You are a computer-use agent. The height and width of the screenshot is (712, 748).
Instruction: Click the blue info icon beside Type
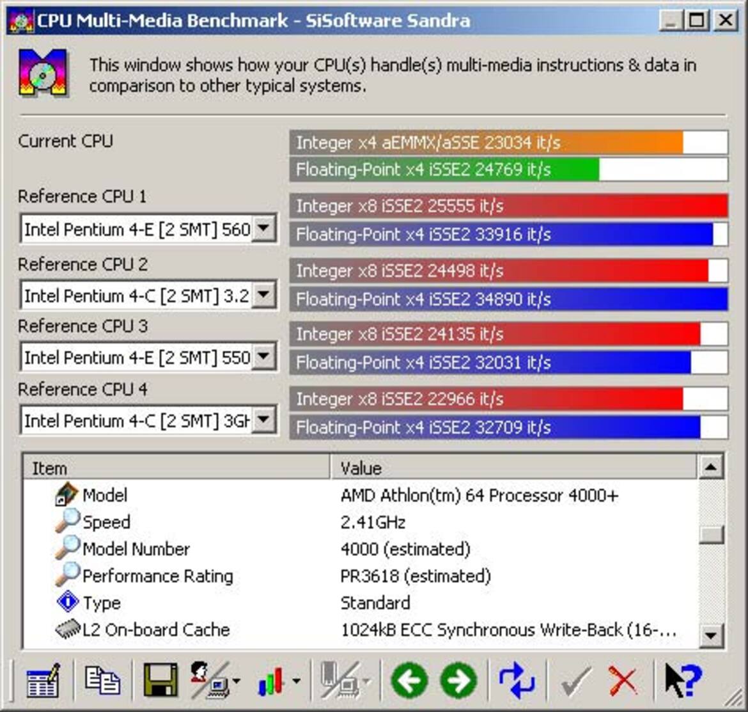point(68,601)
